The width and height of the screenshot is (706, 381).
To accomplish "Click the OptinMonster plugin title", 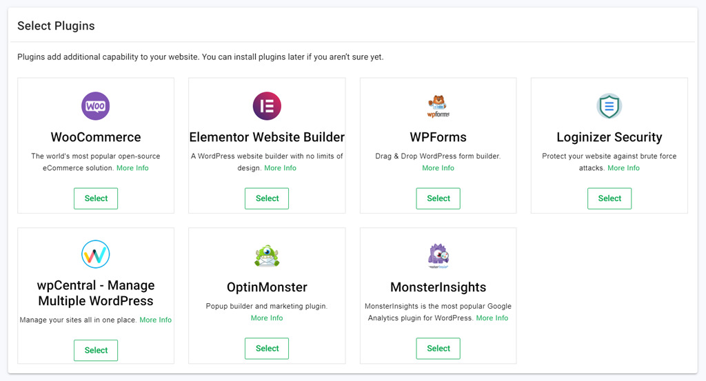I will [x=267, y=287].
